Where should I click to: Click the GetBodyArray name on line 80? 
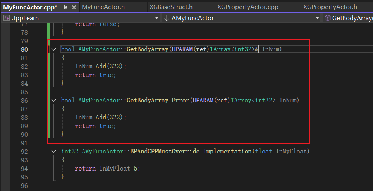pyautogui.click(x=148, y=49)
